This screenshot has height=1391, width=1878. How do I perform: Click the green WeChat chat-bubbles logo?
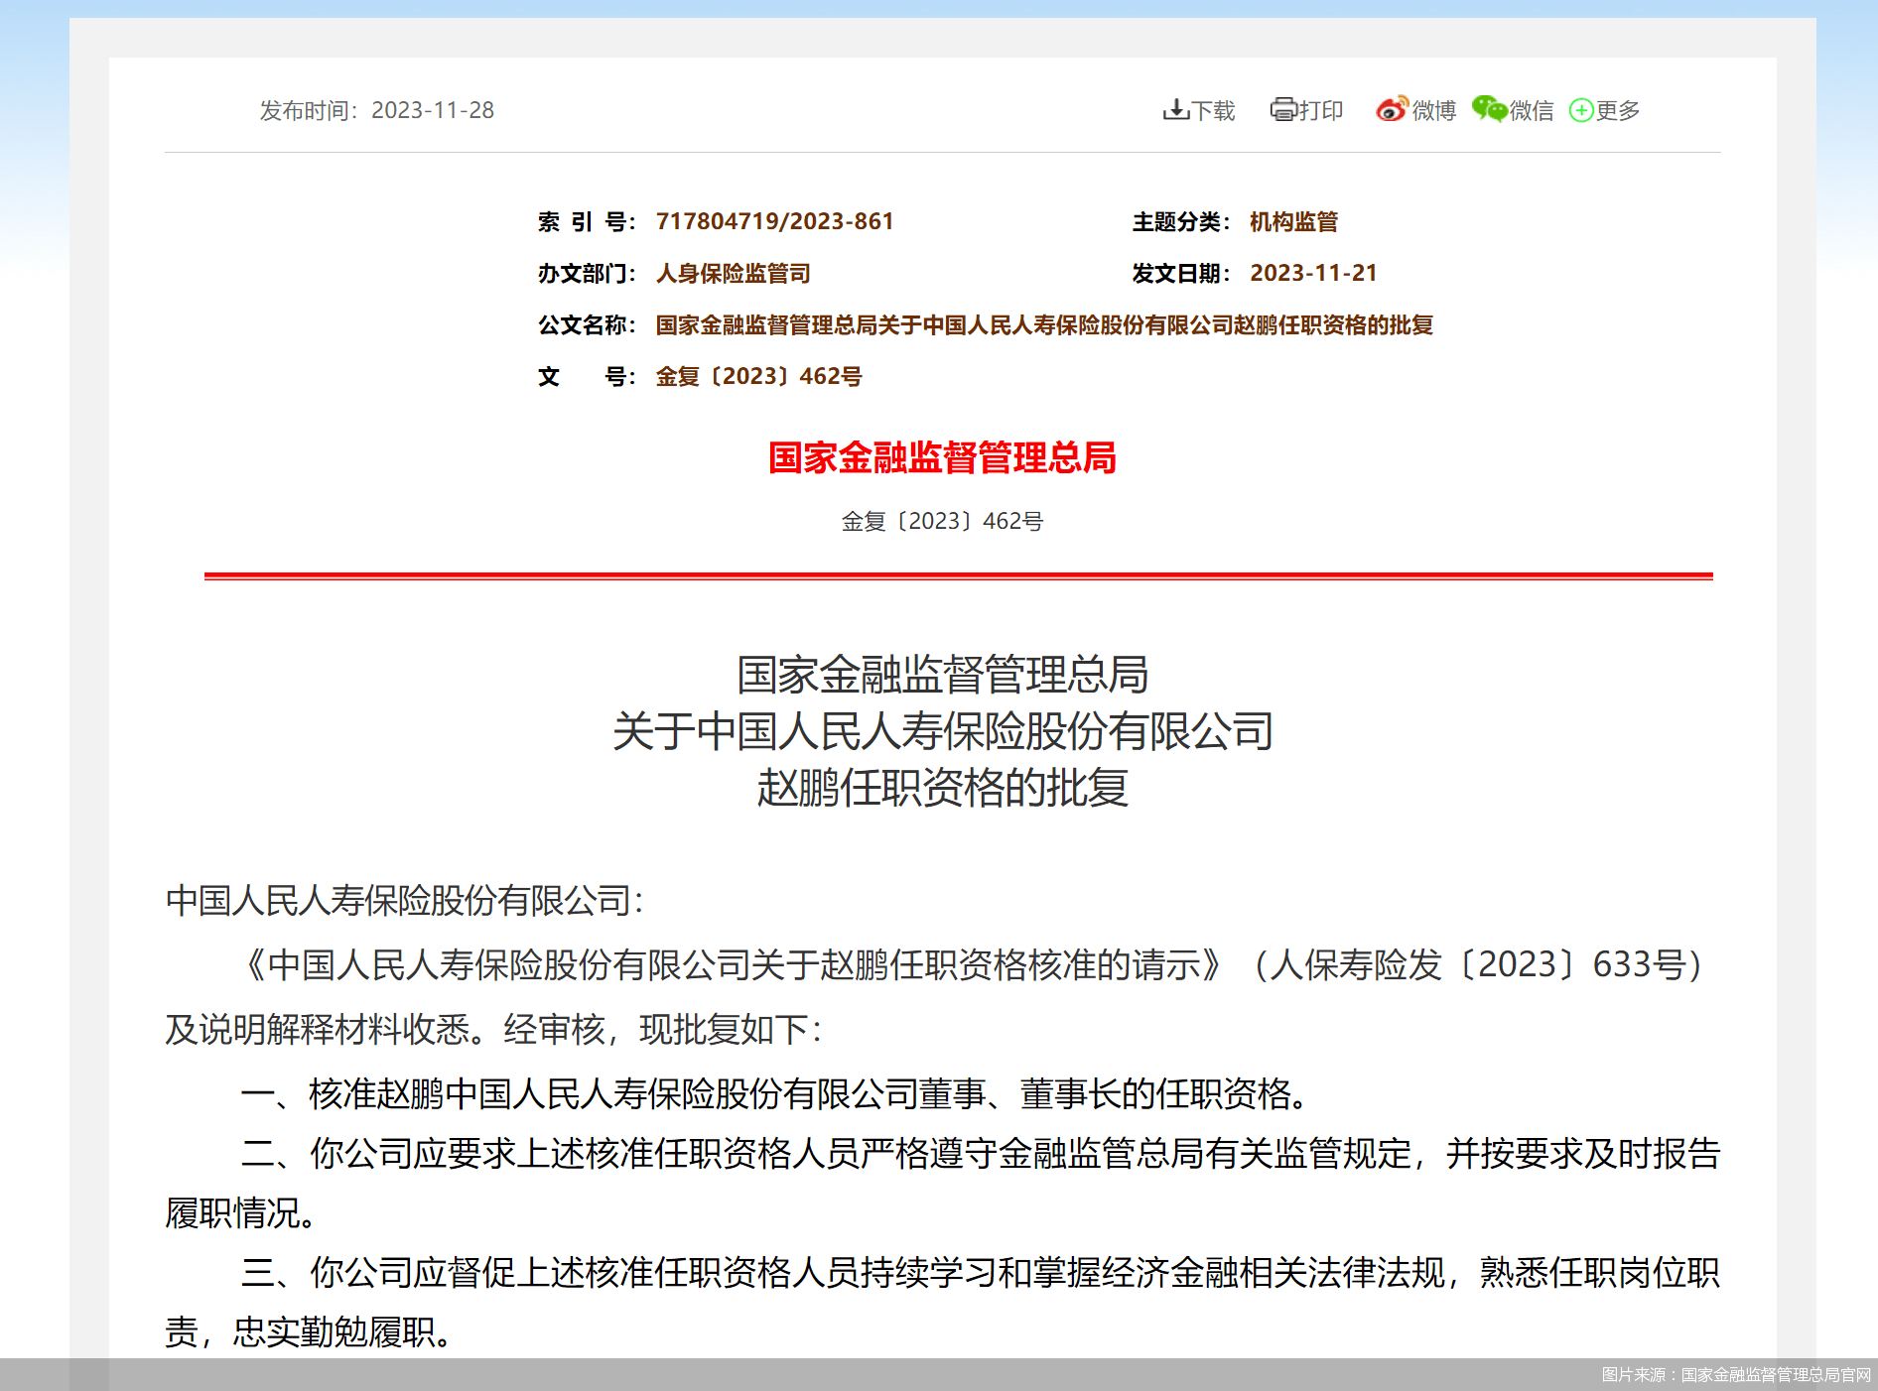click(1490, 110)
